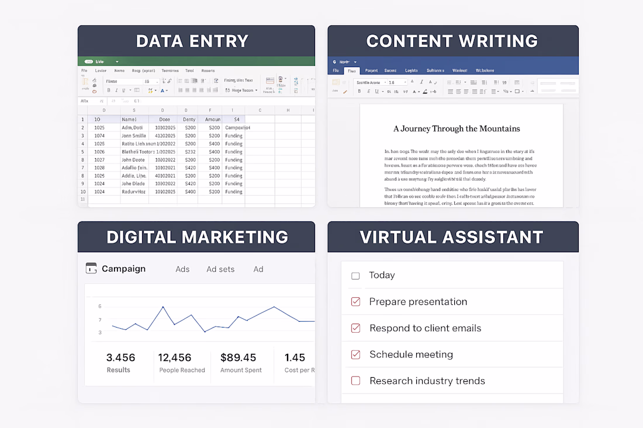Open the Rasarts tab in spreadsheet
This screenshot has width=643, height=428.
click(x=208, y=71)
